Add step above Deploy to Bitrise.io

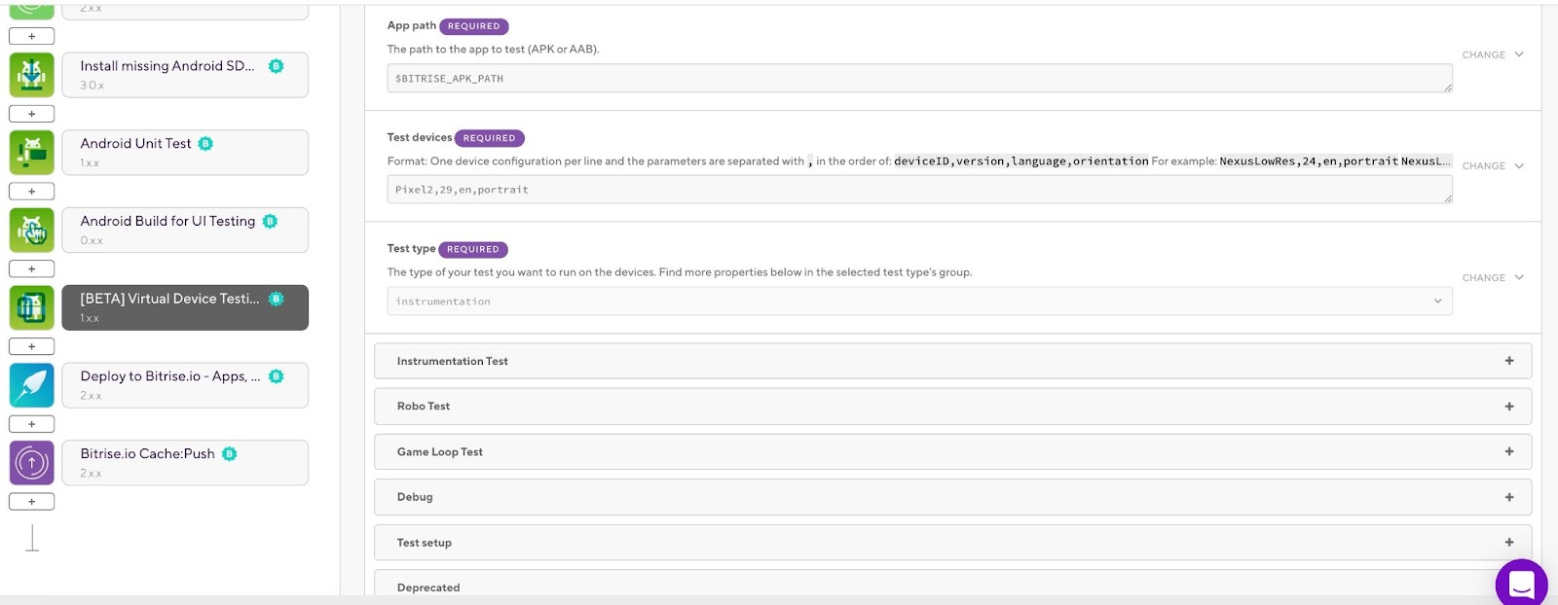point(32,346)
